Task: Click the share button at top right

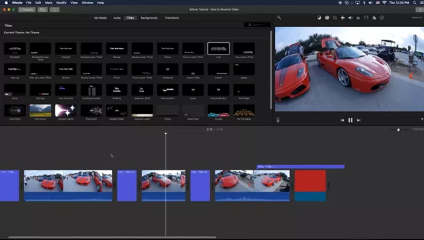Action: pyautogui.click(x=420, y=10)
